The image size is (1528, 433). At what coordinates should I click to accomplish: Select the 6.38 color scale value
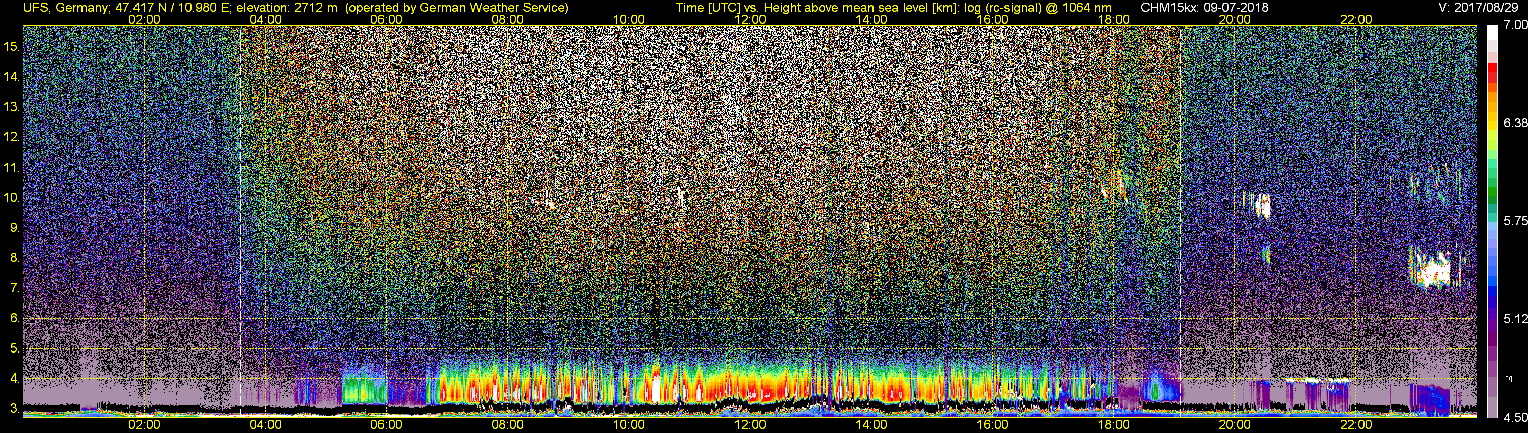click(x=1515, y=123)
